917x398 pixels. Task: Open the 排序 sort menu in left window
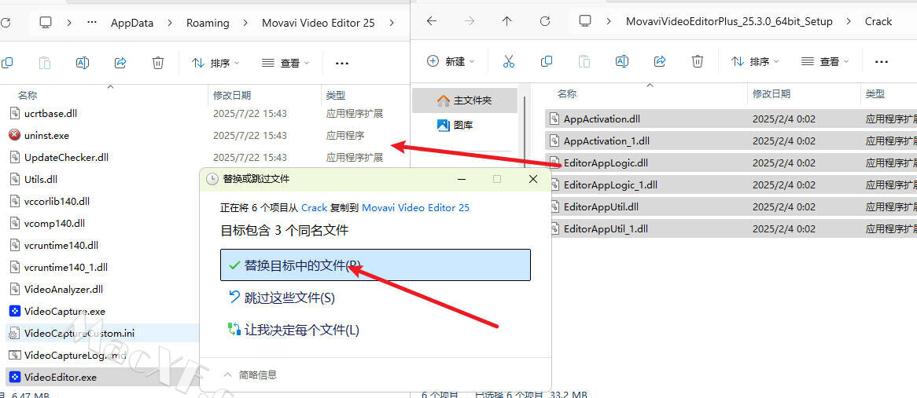pyautogui.click(x=215, y=63)
